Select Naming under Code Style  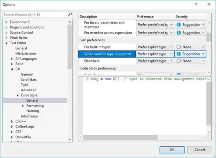click(33, 111)
